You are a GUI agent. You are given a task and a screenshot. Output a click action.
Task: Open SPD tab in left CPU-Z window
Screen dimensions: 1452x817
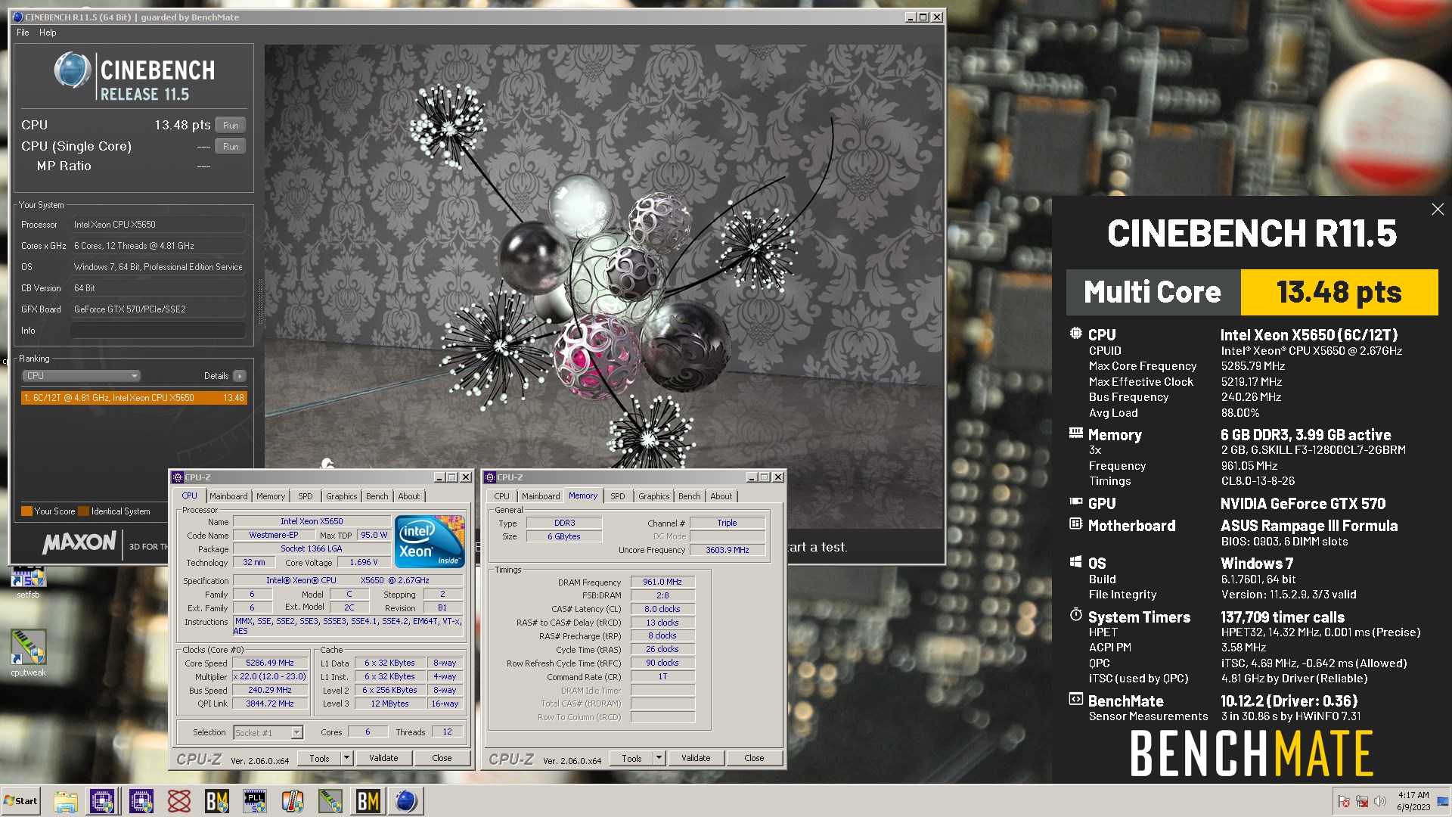[306, 496]
